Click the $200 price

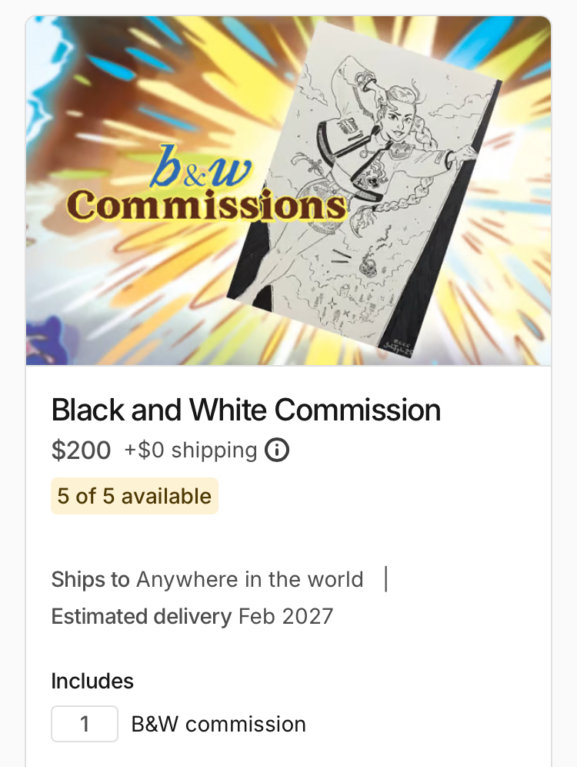point(81,450)
